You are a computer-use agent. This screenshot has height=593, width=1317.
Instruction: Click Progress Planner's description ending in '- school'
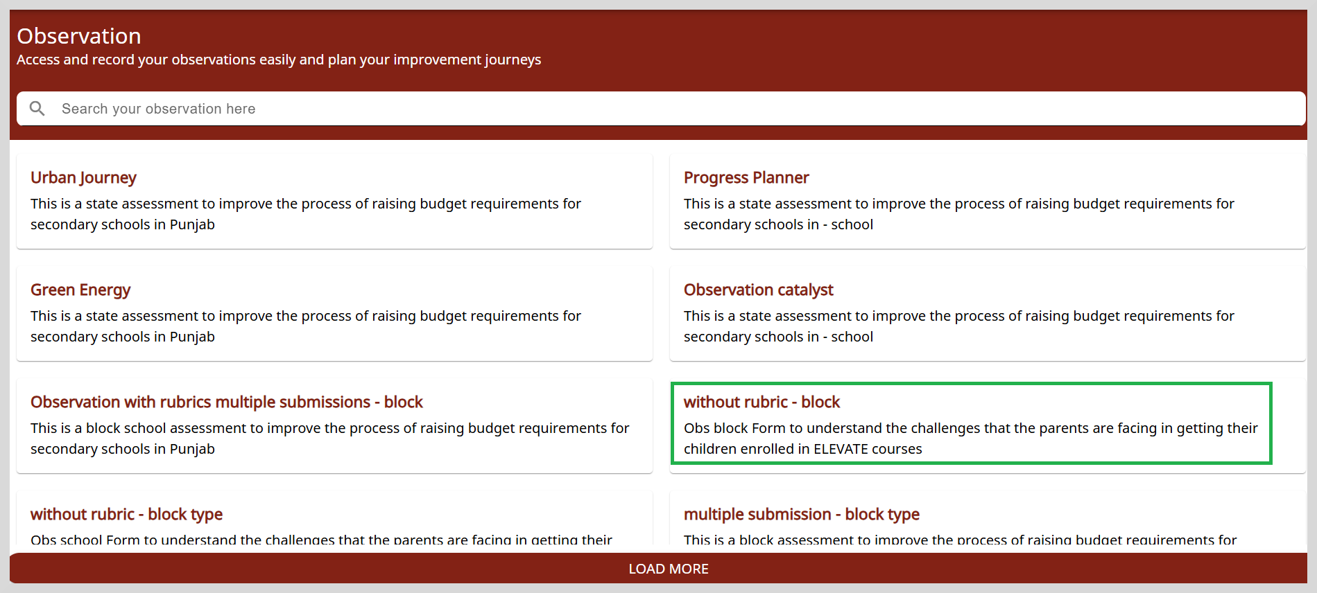pyautogui.click(x=959, y=214)
